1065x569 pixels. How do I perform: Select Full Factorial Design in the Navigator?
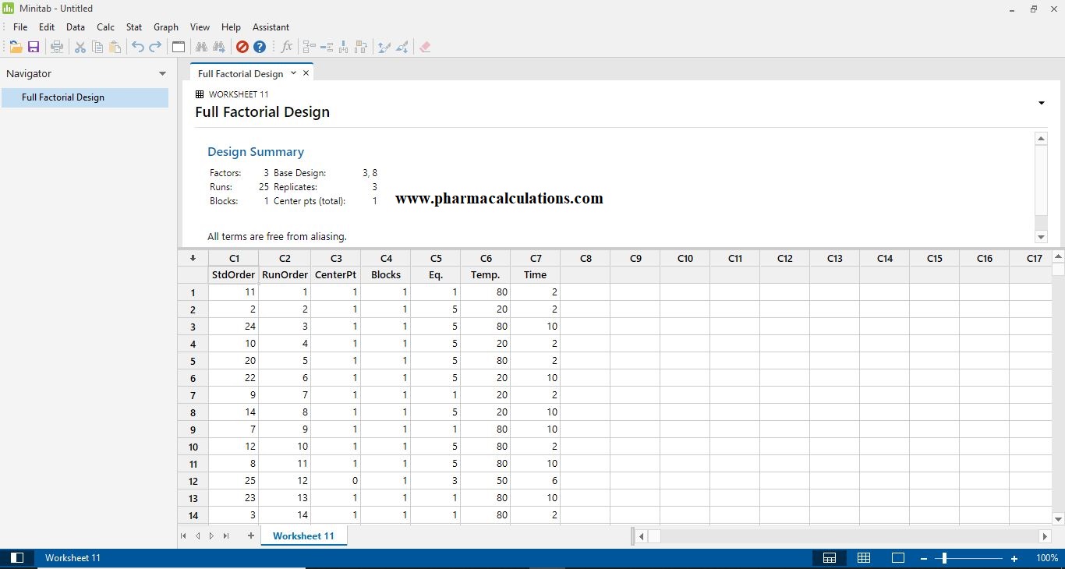(x=62, y=97)
